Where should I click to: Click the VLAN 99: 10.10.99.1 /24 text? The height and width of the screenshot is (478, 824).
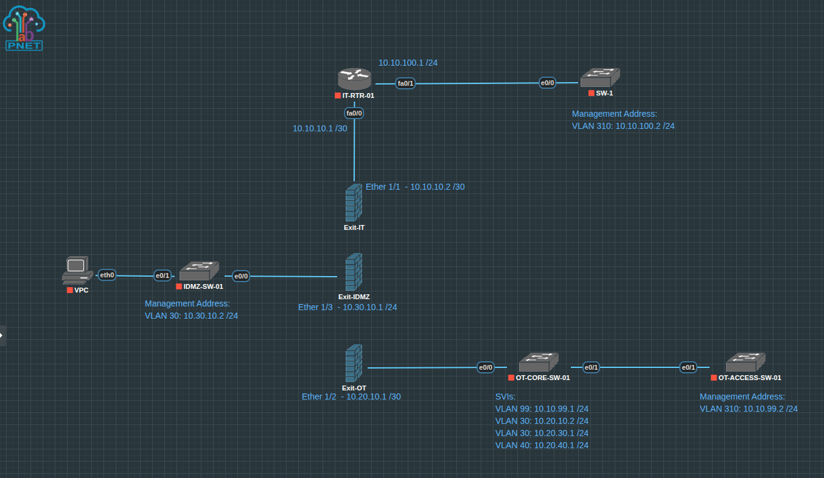(x=542, y=409)
